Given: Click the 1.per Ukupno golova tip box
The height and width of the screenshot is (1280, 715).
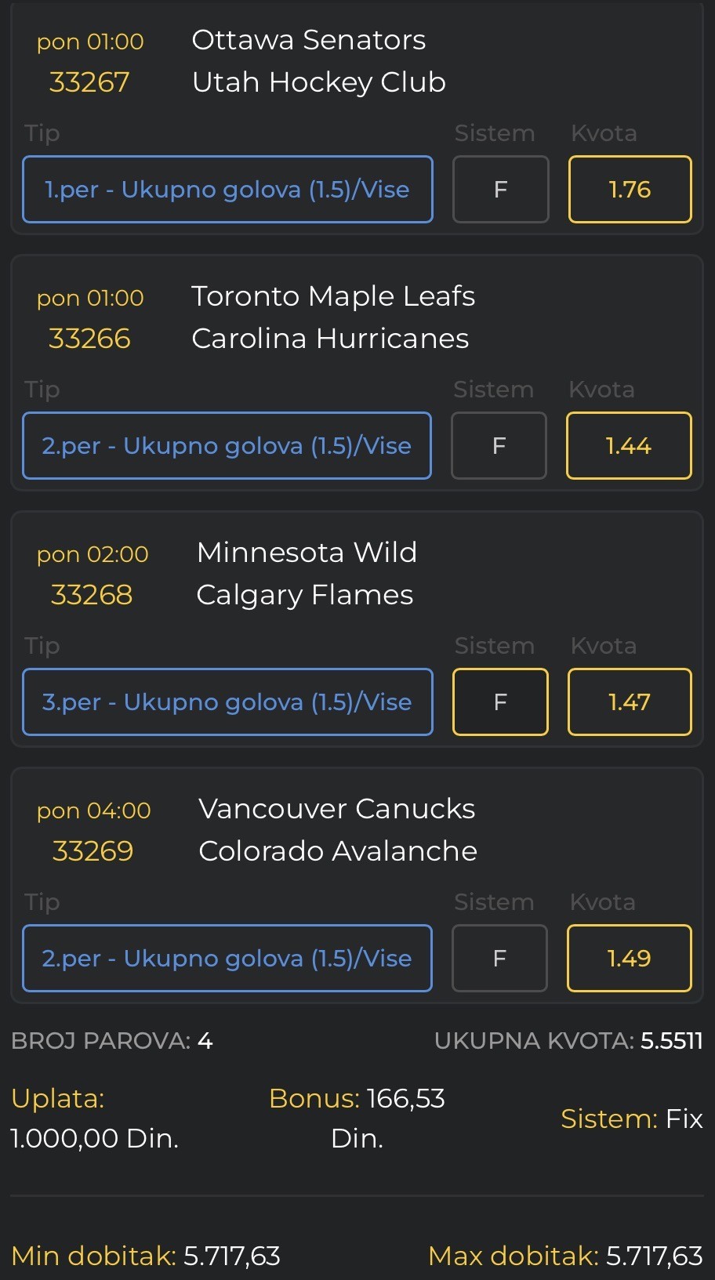Looking at the screenshot, I should click(x=227, y=190).
